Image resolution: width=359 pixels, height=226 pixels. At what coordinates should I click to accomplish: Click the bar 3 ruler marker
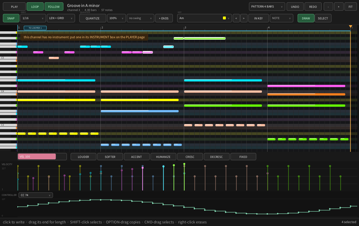pyautogui.click(x=185, y=28)
